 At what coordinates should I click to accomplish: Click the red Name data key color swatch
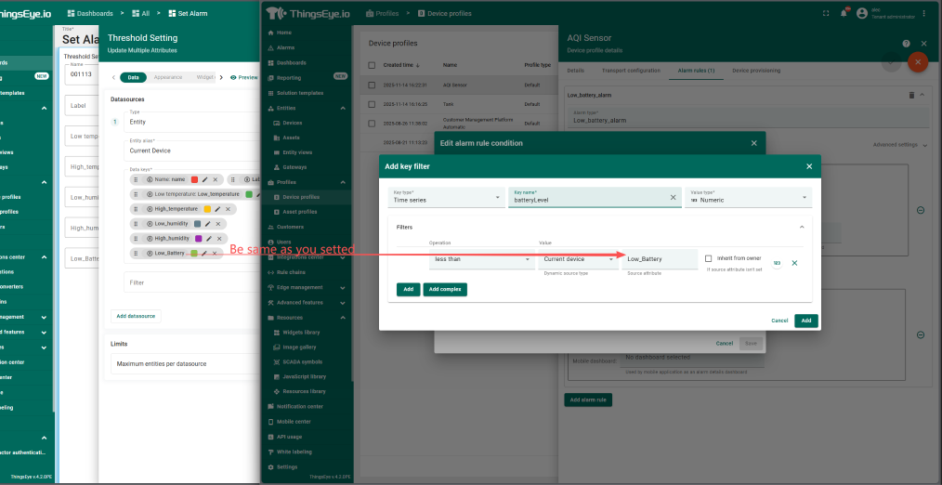coord(194,179)
